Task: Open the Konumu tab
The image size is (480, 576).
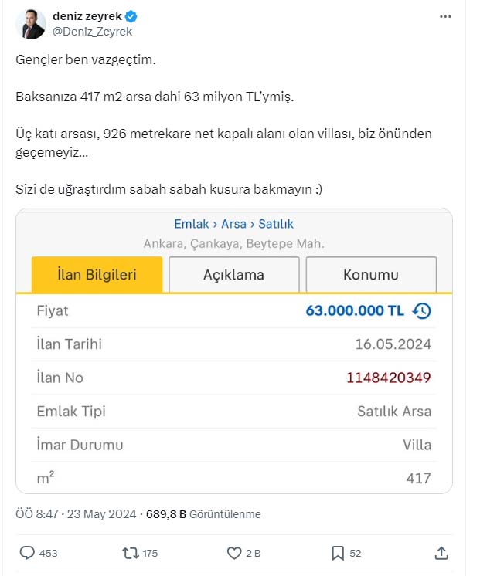Action: coord(371,275)
